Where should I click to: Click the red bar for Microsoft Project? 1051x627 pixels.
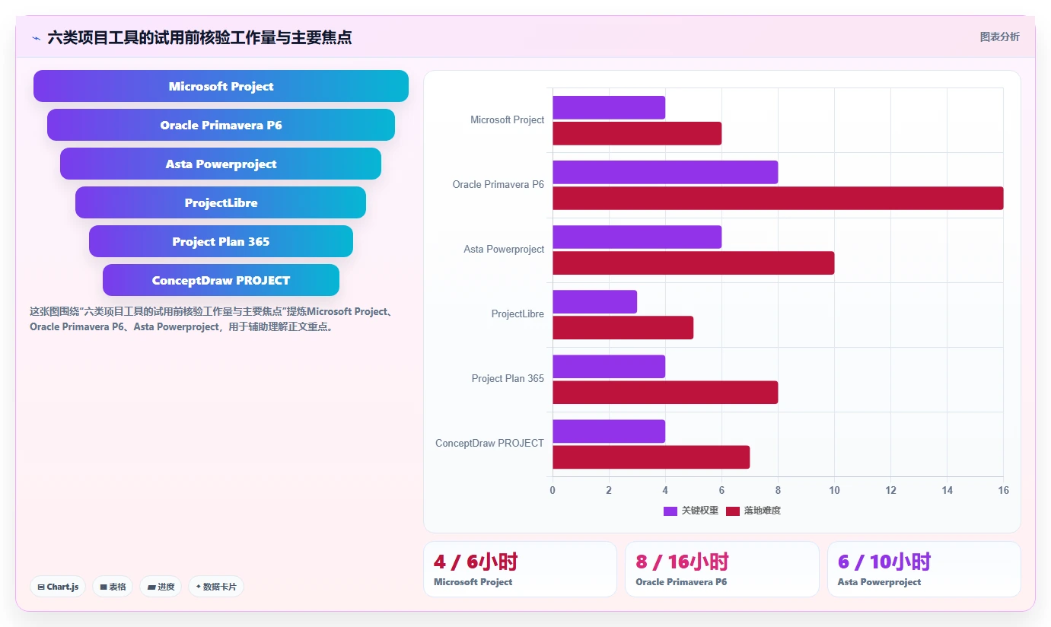click(637, 133)
